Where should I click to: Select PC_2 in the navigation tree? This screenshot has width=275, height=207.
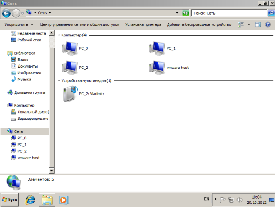(x=19, y=151)
